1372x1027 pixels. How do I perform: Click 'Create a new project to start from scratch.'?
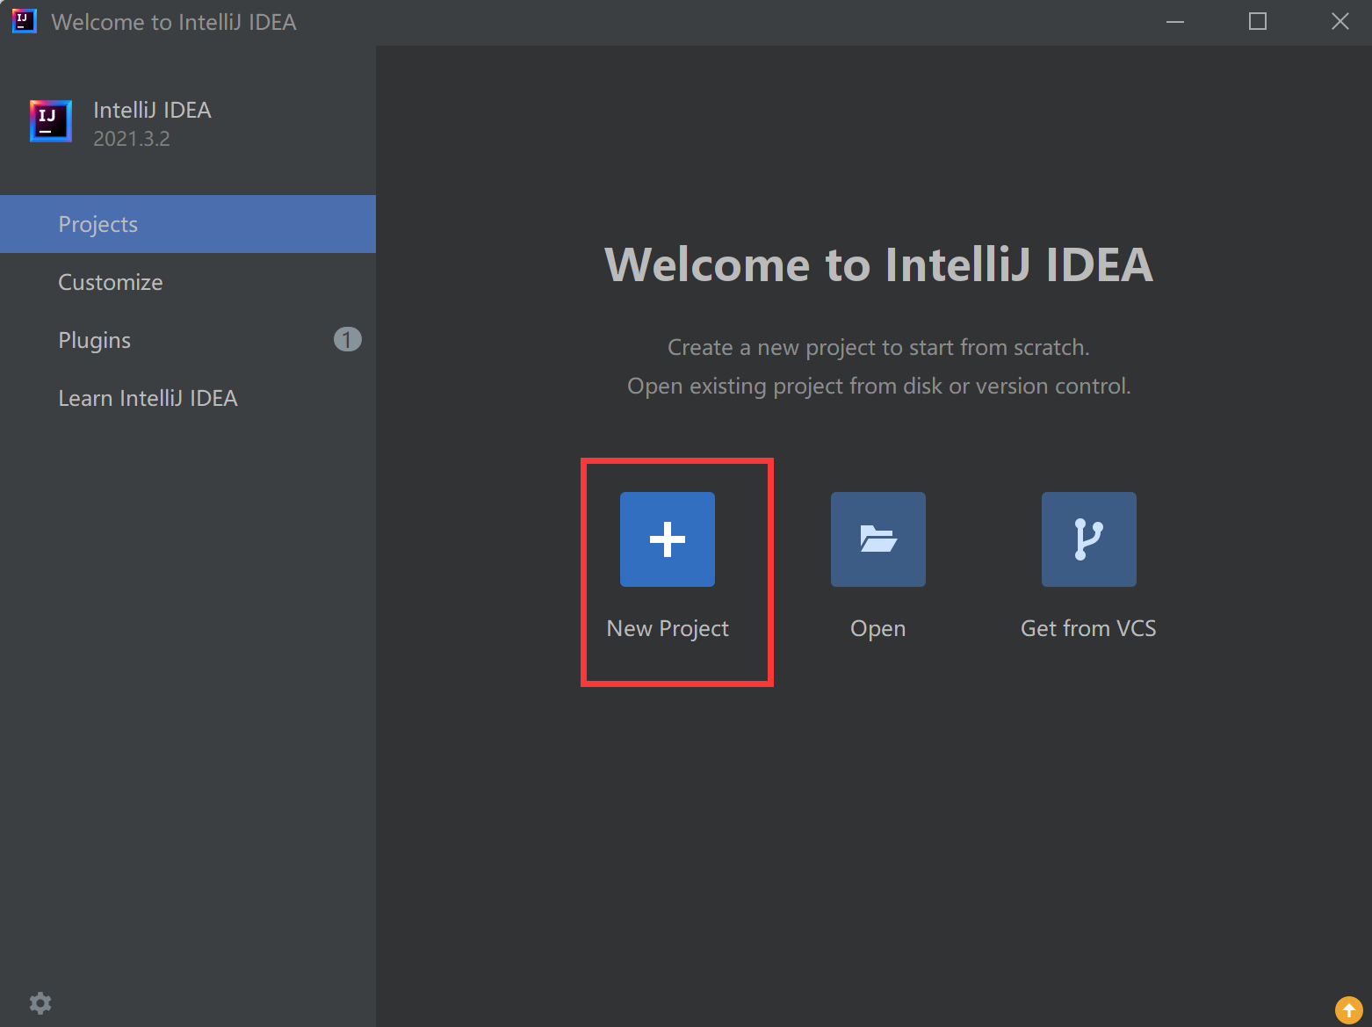878,348
